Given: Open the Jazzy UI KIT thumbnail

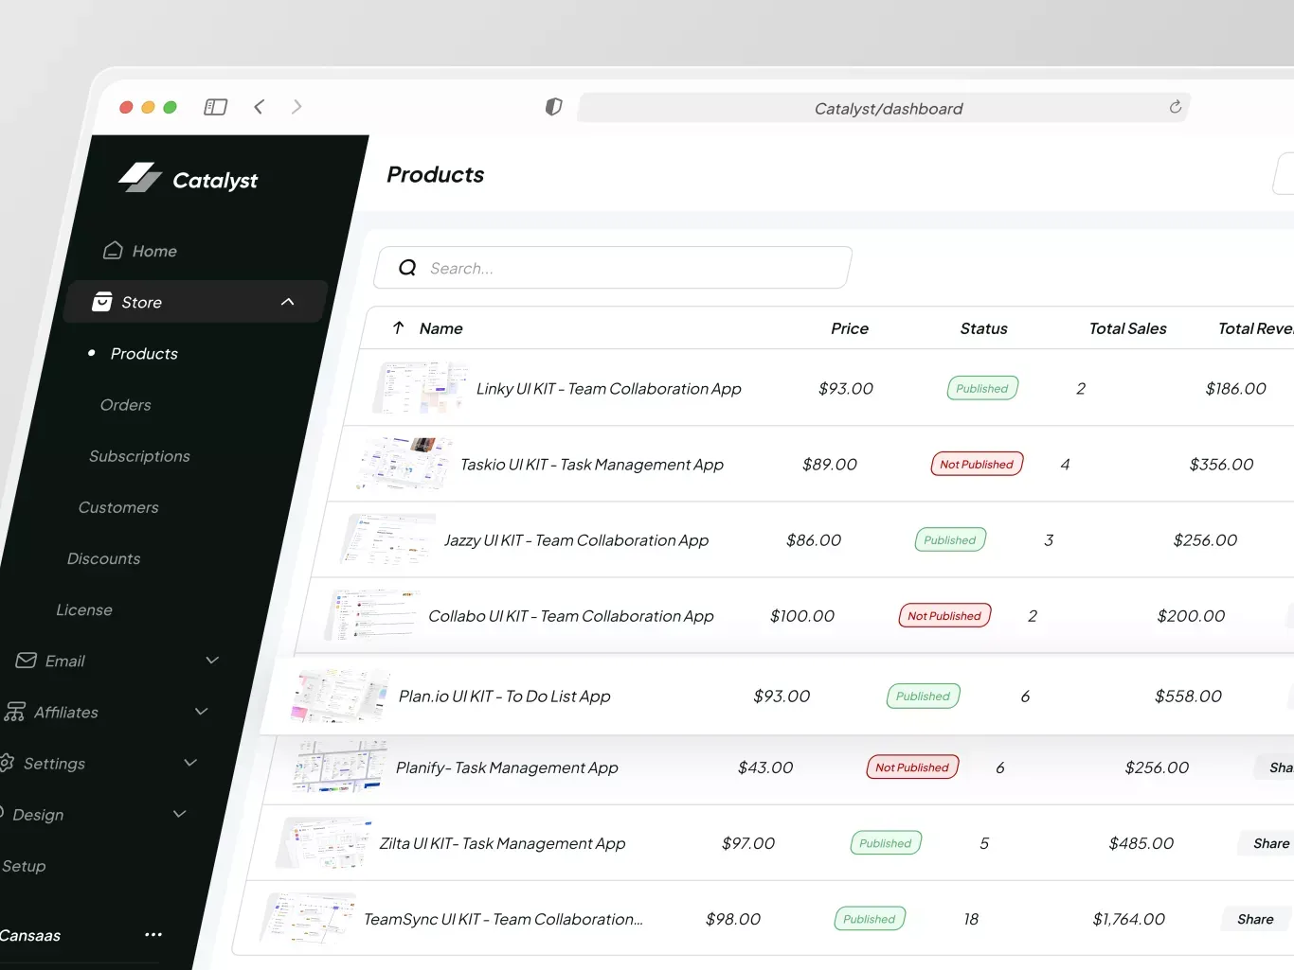Looking at the screenshot, I should (x=388, y=538).
